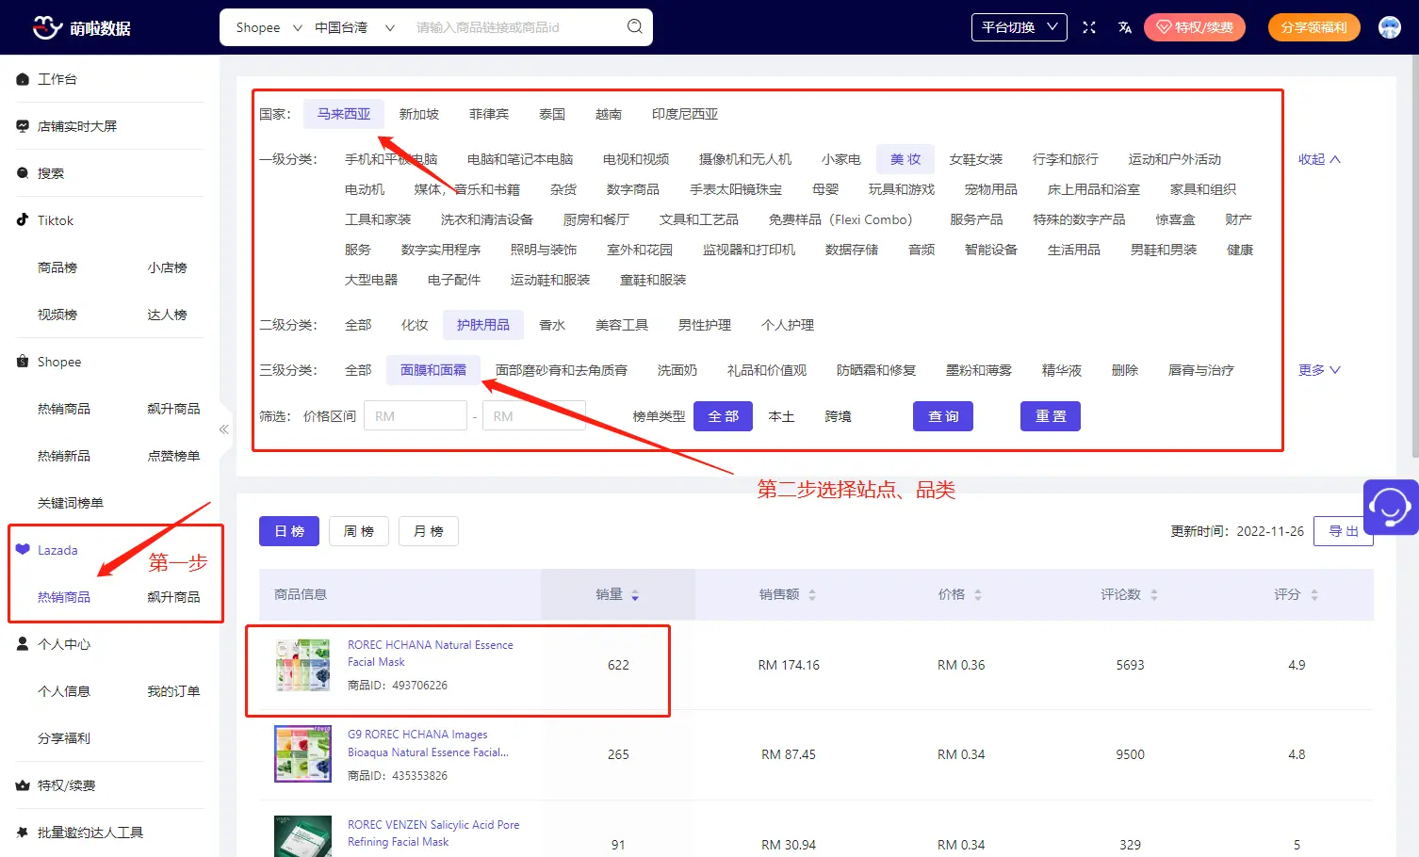Select third-level category 洗面奶
The image size is (1419, 857).
point(677,370)
